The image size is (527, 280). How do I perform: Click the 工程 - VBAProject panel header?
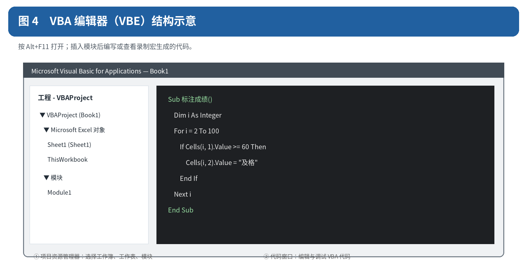(x=65, y=98)
